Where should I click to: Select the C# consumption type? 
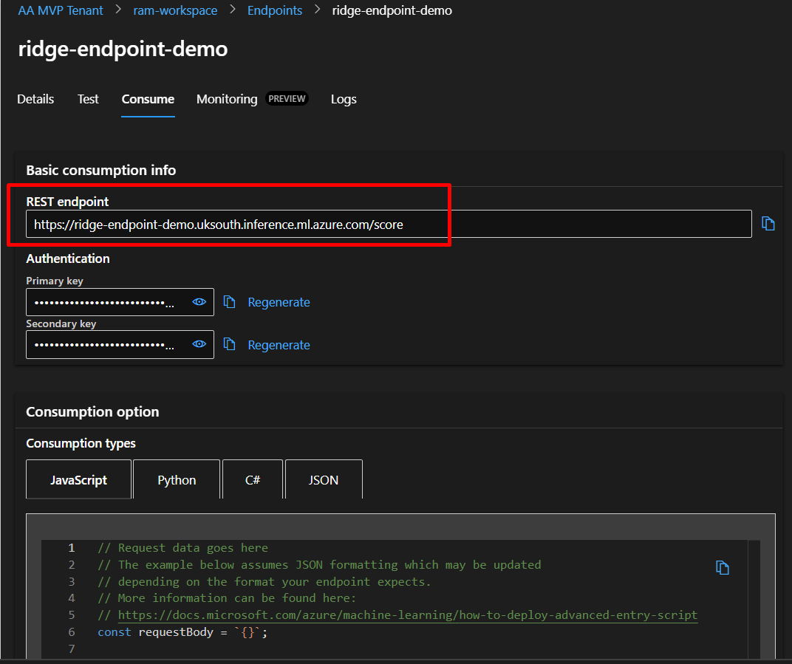coord(253,480)
